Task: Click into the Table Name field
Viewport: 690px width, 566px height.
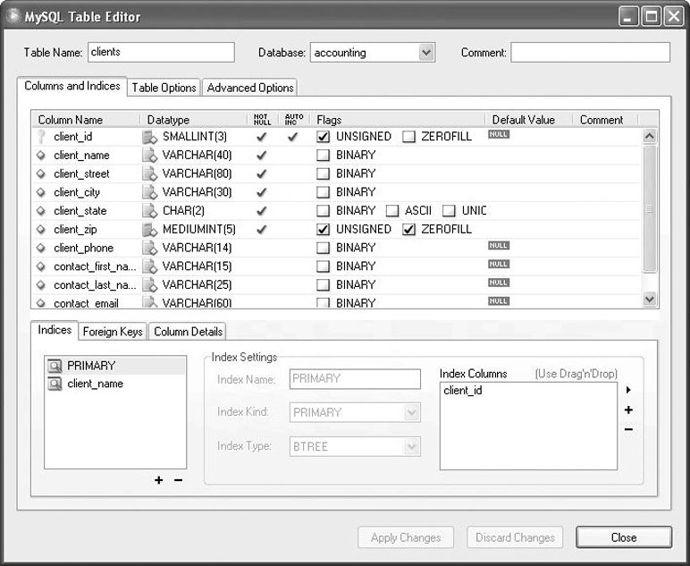Action: pyautogui.click(x=161, y=53)
